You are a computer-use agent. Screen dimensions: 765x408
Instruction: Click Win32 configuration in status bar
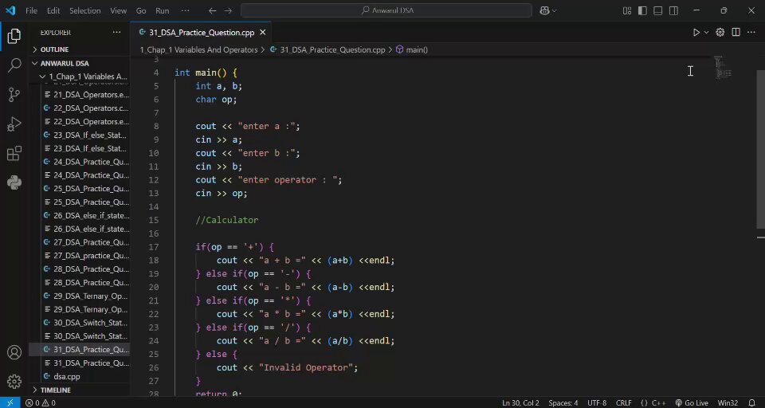click(728, 402)
